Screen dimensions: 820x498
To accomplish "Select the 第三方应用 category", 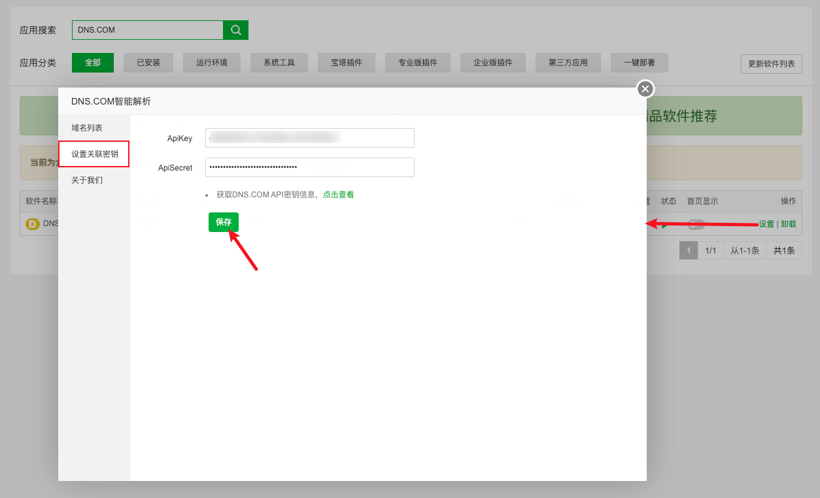I will click(x=568, y=63).
